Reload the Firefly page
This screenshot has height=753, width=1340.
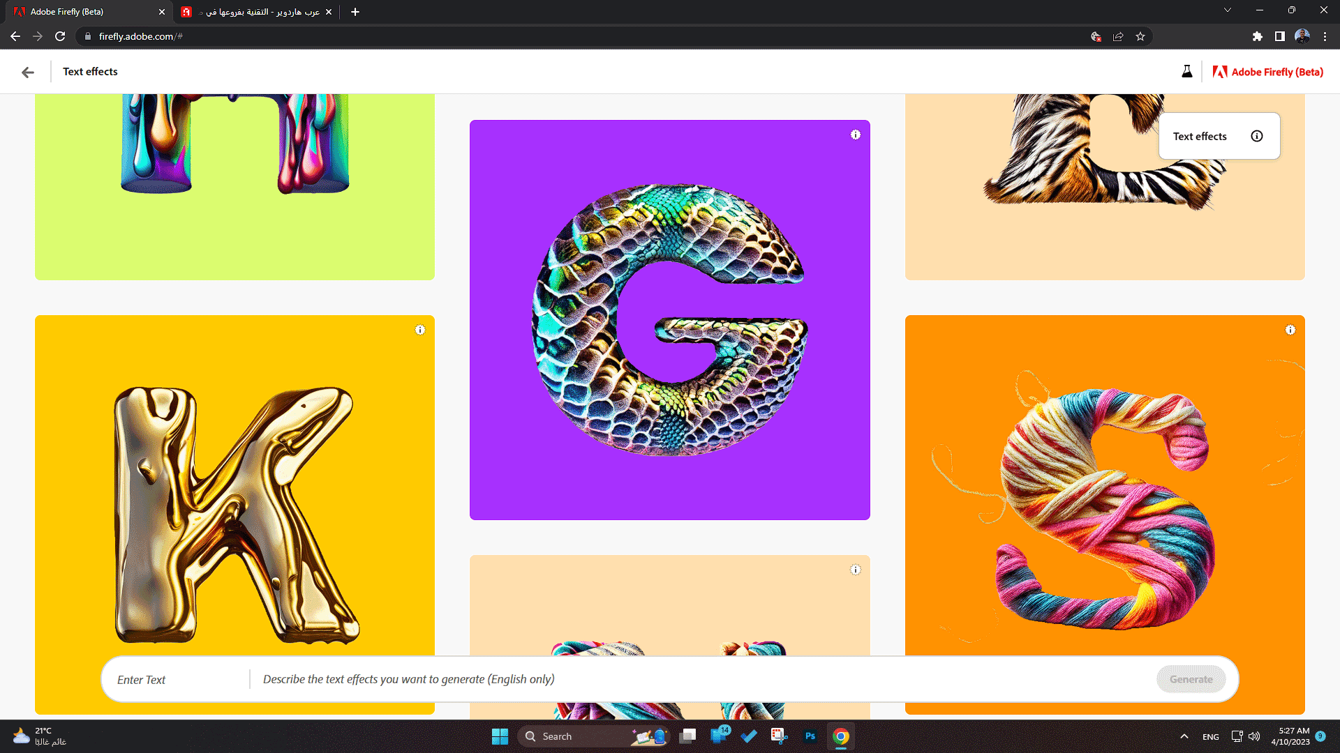[x=60, y=36]
